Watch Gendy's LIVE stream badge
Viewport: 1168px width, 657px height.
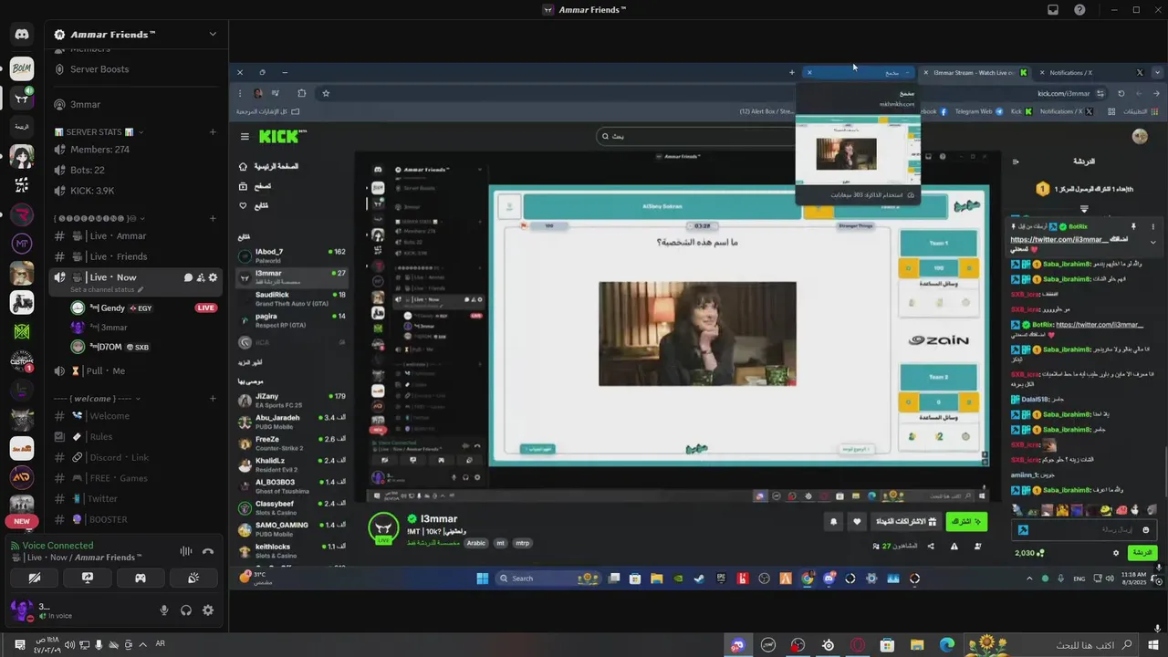point(206,308)
